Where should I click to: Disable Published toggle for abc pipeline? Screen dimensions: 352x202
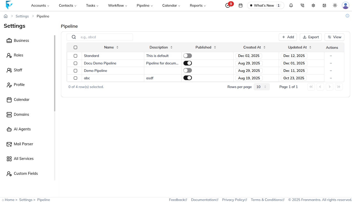click(x=188, y=78)
